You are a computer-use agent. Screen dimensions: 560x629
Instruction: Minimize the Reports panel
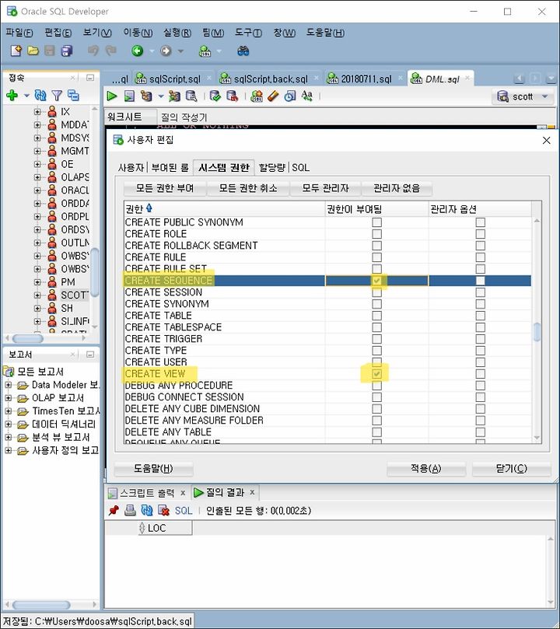tap(90, 355)
